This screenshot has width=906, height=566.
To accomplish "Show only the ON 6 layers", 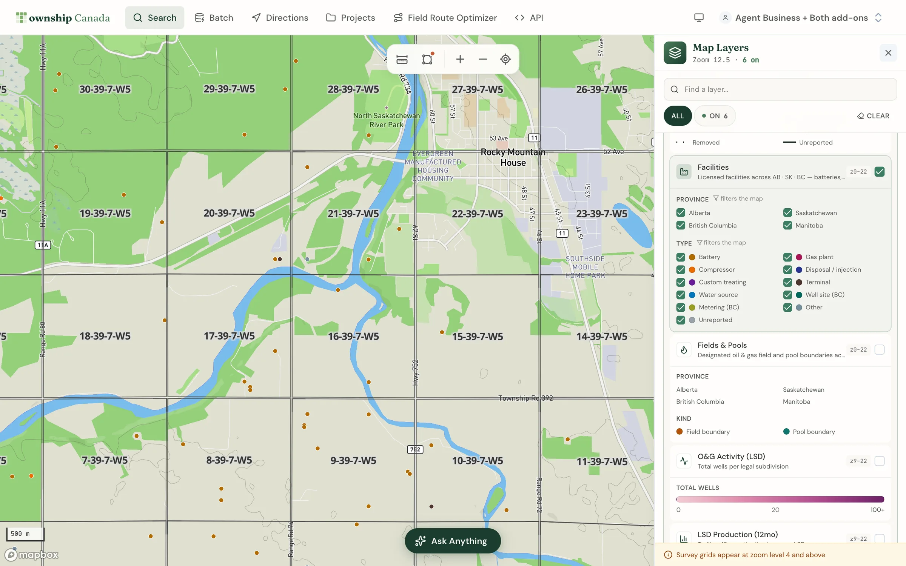I will [715, 116].
